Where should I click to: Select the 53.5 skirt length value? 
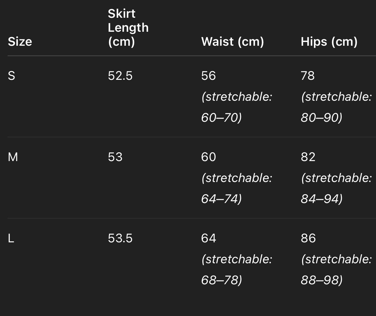120,238
